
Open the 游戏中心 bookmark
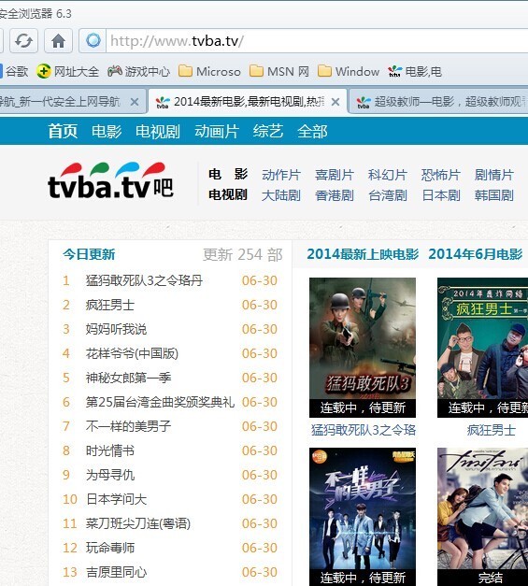pos(138,71)
